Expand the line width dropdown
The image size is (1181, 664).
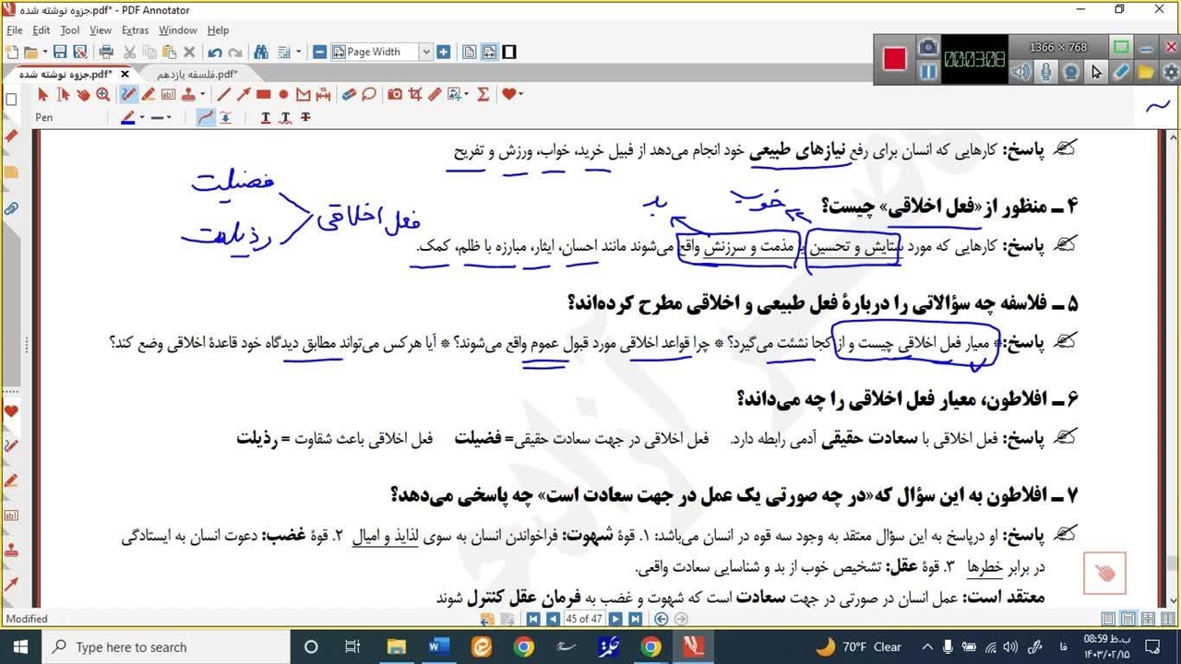click(168, 118)
